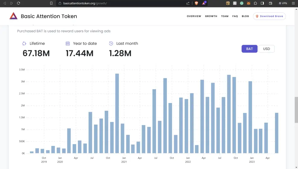Click the Last month clock icon
Image resolution: width=298 pixels, height=169 pixels.
click(x=111, y=43)
